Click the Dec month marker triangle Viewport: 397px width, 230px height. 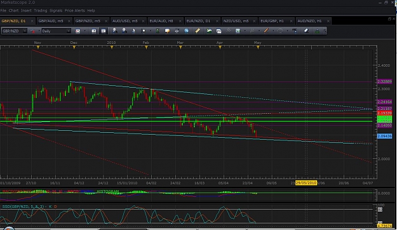[74, 48]
